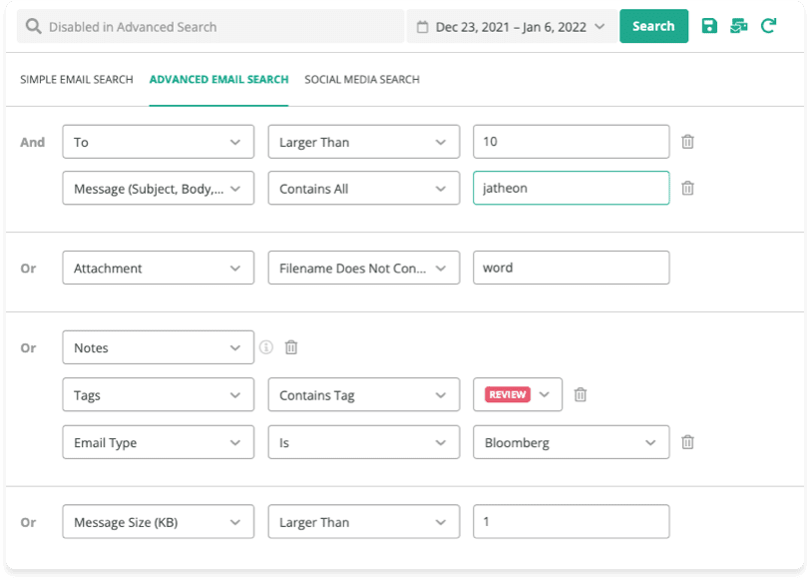This screenshot has height=580, width=810.
Task: Open the 'Filename Does Not Con...' dropdown
Action: click(364, 268)
